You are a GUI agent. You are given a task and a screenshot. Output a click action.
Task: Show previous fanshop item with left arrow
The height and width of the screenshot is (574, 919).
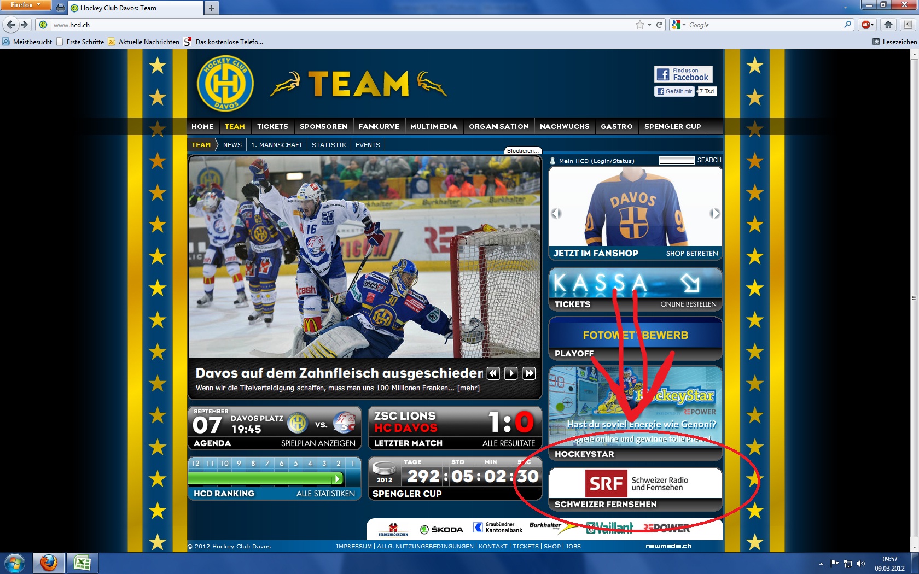coord(556,213)
